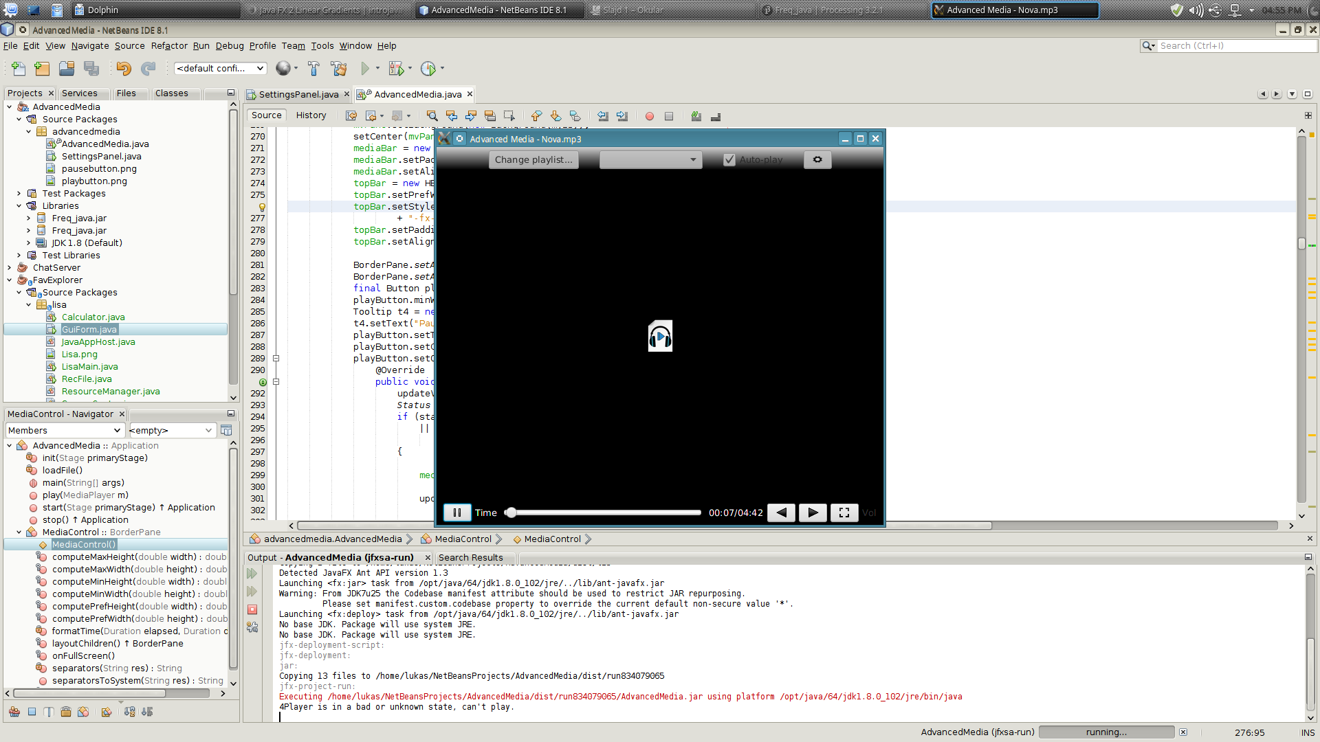Pause playback in media player
Screen dimensions: 1320x742
(x=456, y=513)
